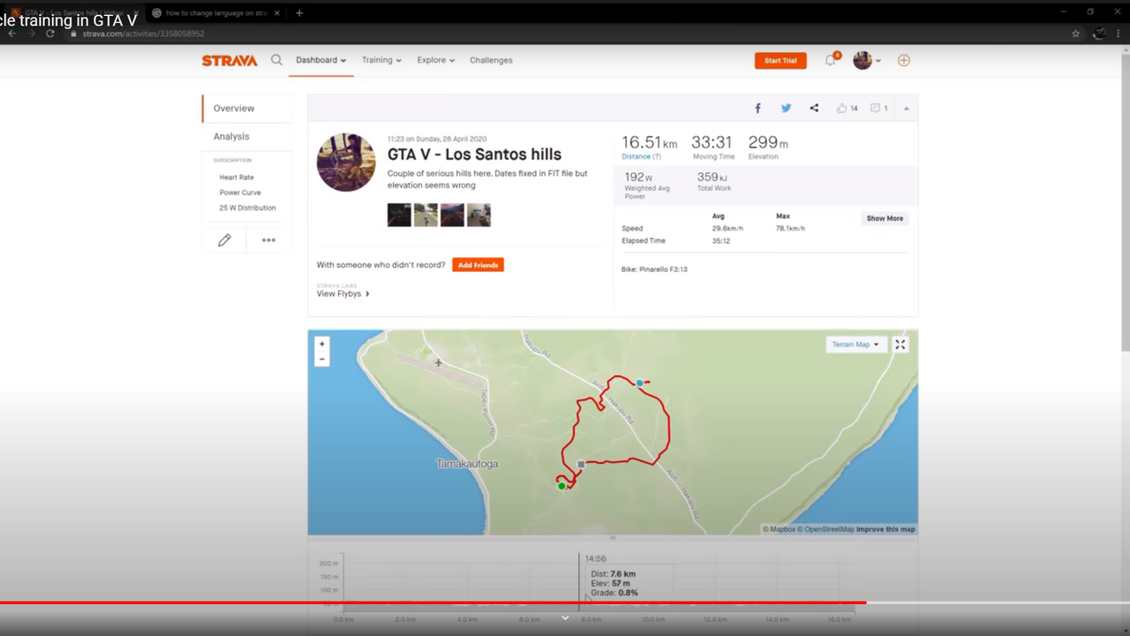
Task: Go to the Challenges menu item
Action: click(x=491, y=60)
